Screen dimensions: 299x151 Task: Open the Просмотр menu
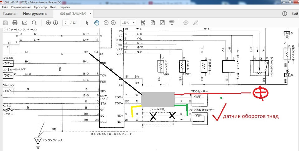click(40, 7)
